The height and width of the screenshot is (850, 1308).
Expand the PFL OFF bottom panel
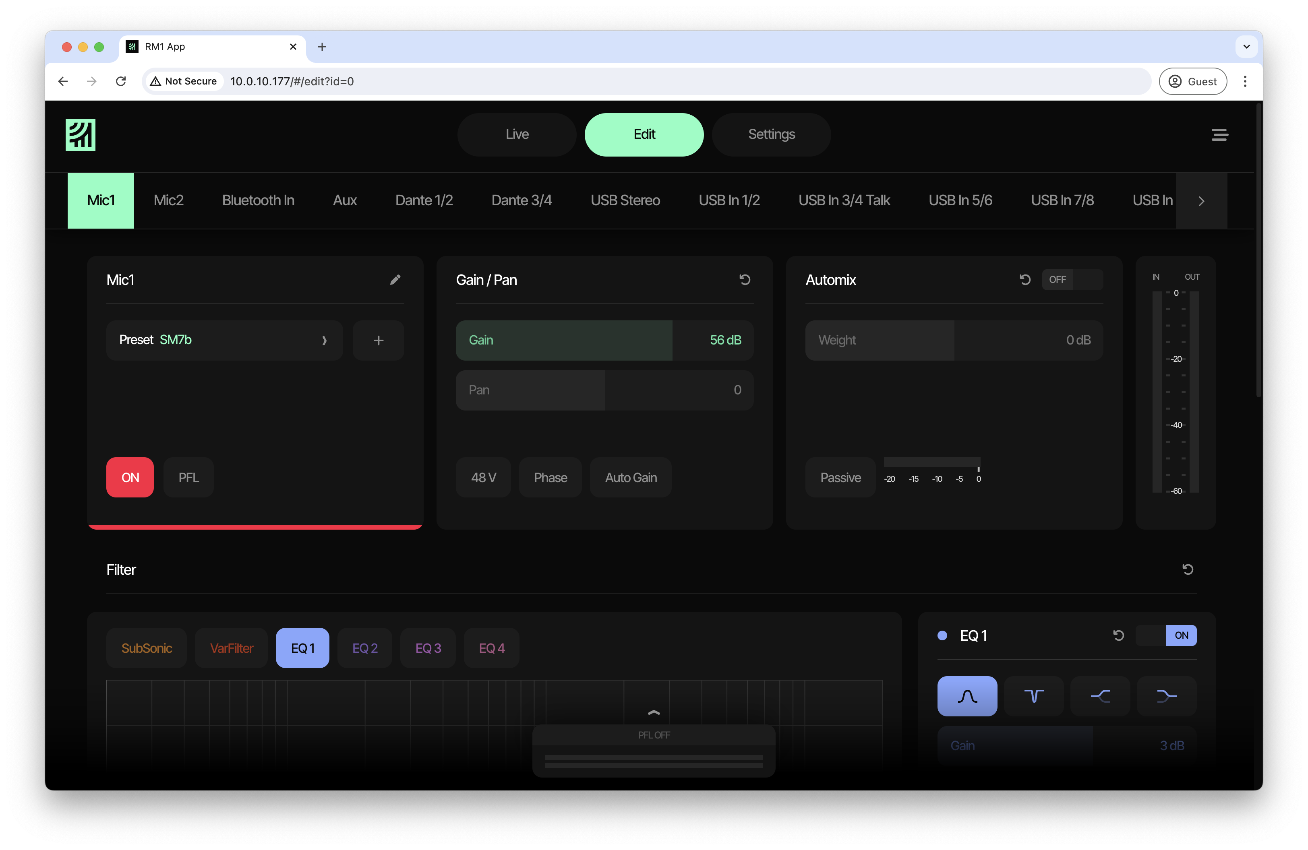click(x=654, y=713)
